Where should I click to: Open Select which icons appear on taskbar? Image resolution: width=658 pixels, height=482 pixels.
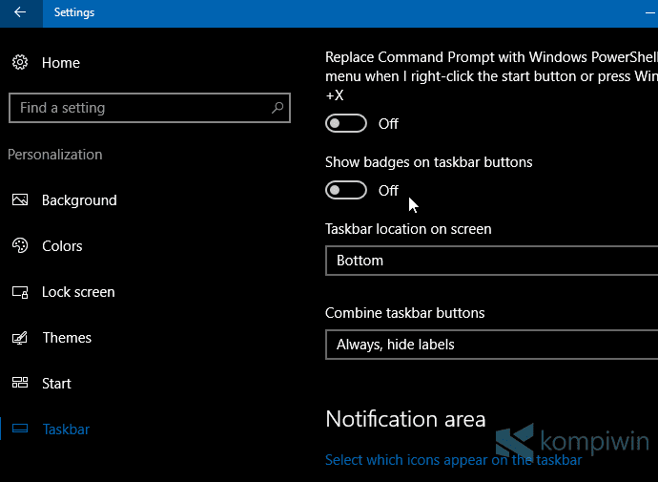[453, 460]
